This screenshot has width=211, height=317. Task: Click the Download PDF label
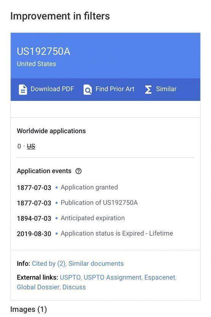point(52,89)
